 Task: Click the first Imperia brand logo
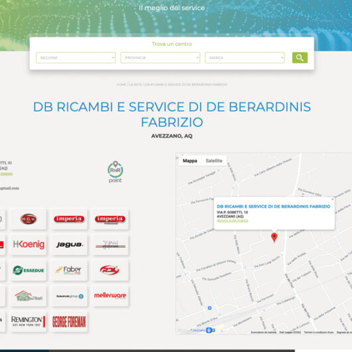coord(69,219)
